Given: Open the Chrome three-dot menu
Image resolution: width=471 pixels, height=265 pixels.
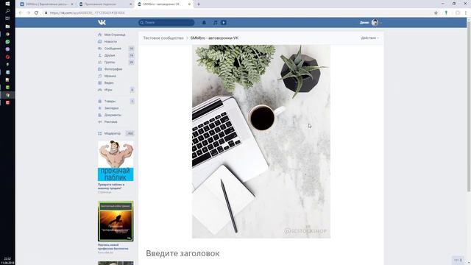Looking at the screenshot, I should (466, 13).
